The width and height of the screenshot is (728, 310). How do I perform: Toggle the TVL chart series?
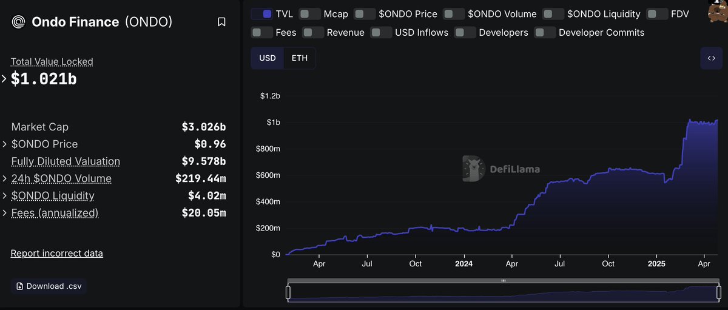pos(261,13)
